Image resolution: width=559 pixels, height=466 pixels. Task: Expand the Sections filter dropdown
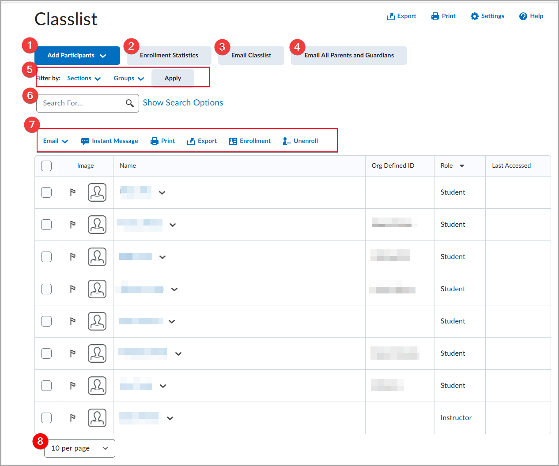click(83, 78)
